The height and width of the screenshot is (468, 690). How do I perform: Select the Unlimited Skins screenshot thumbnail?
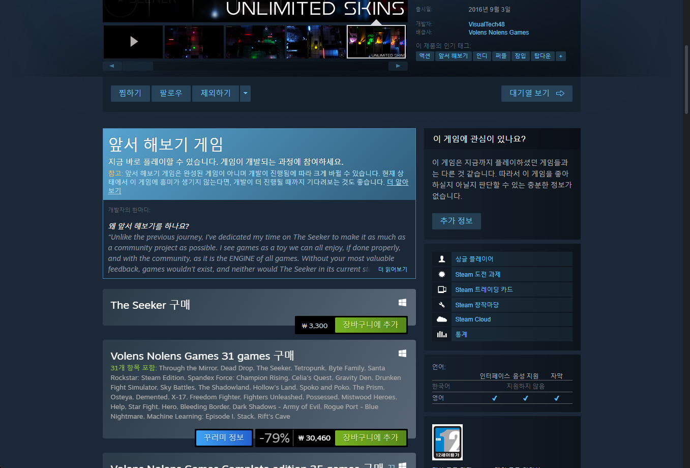376,42
